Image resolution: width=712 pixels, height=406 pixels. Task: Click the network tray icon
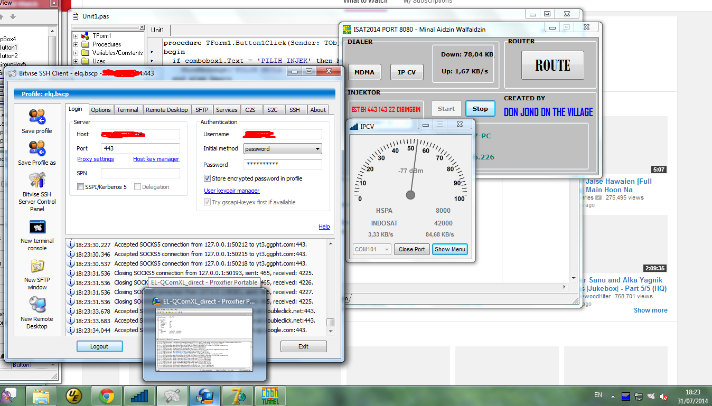[x=639, y=395]
